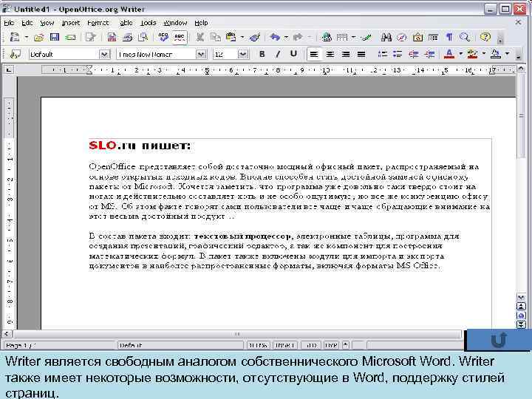Click the INSRT mode status field
The width and height of the screenshot is (532, 399).
pos(285,345)
